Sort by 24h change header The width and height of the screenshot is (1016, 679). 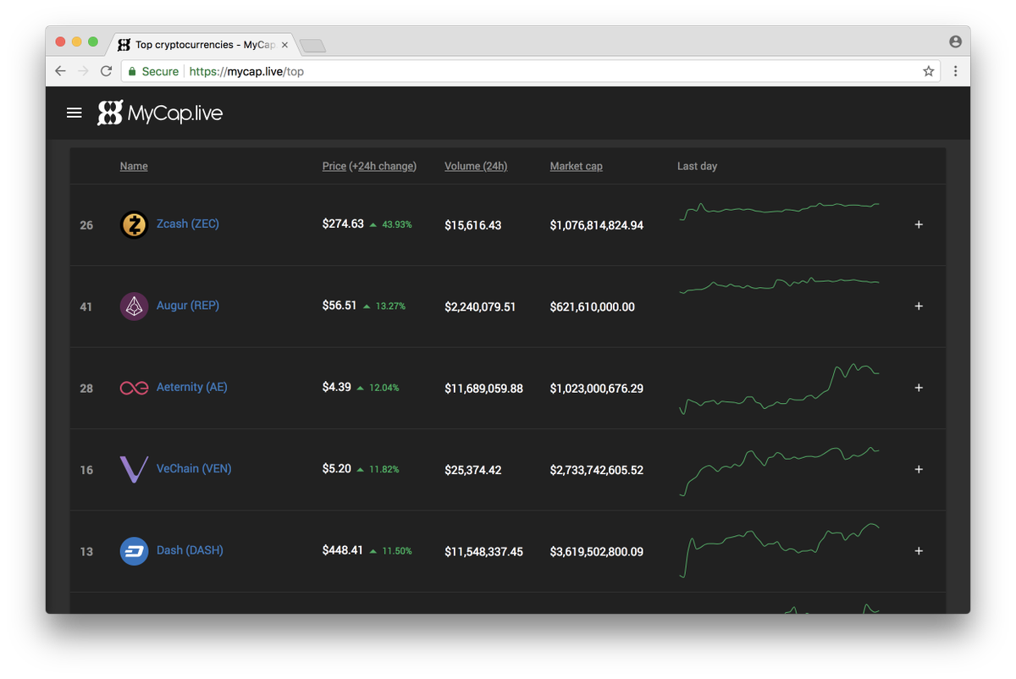pos(385,166)
